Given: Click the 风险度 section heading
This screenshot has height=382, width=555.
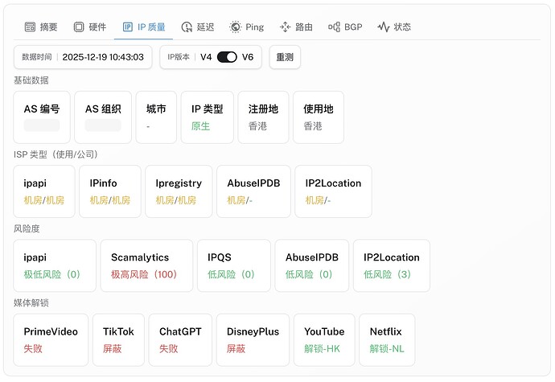Looking at the screenshot, I should [27, 228].
